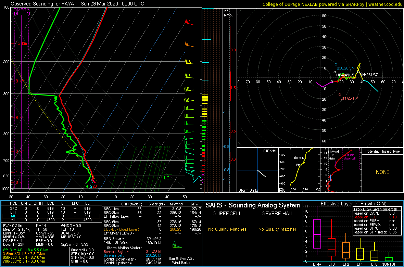404x267 pixels.
Task: Click the SARS - Sounding Analog System heading
Action: (x=253, y=205)
